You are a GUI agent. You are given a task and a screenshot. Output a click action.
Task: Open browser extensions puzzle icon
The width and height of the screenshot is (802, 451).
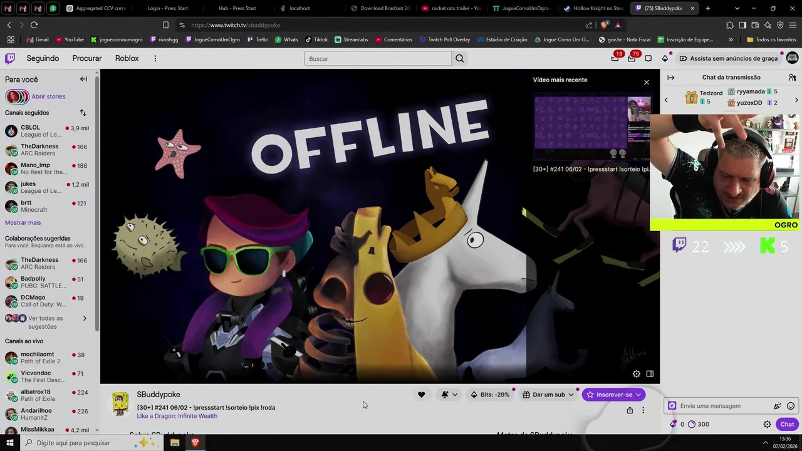(730, 25)
